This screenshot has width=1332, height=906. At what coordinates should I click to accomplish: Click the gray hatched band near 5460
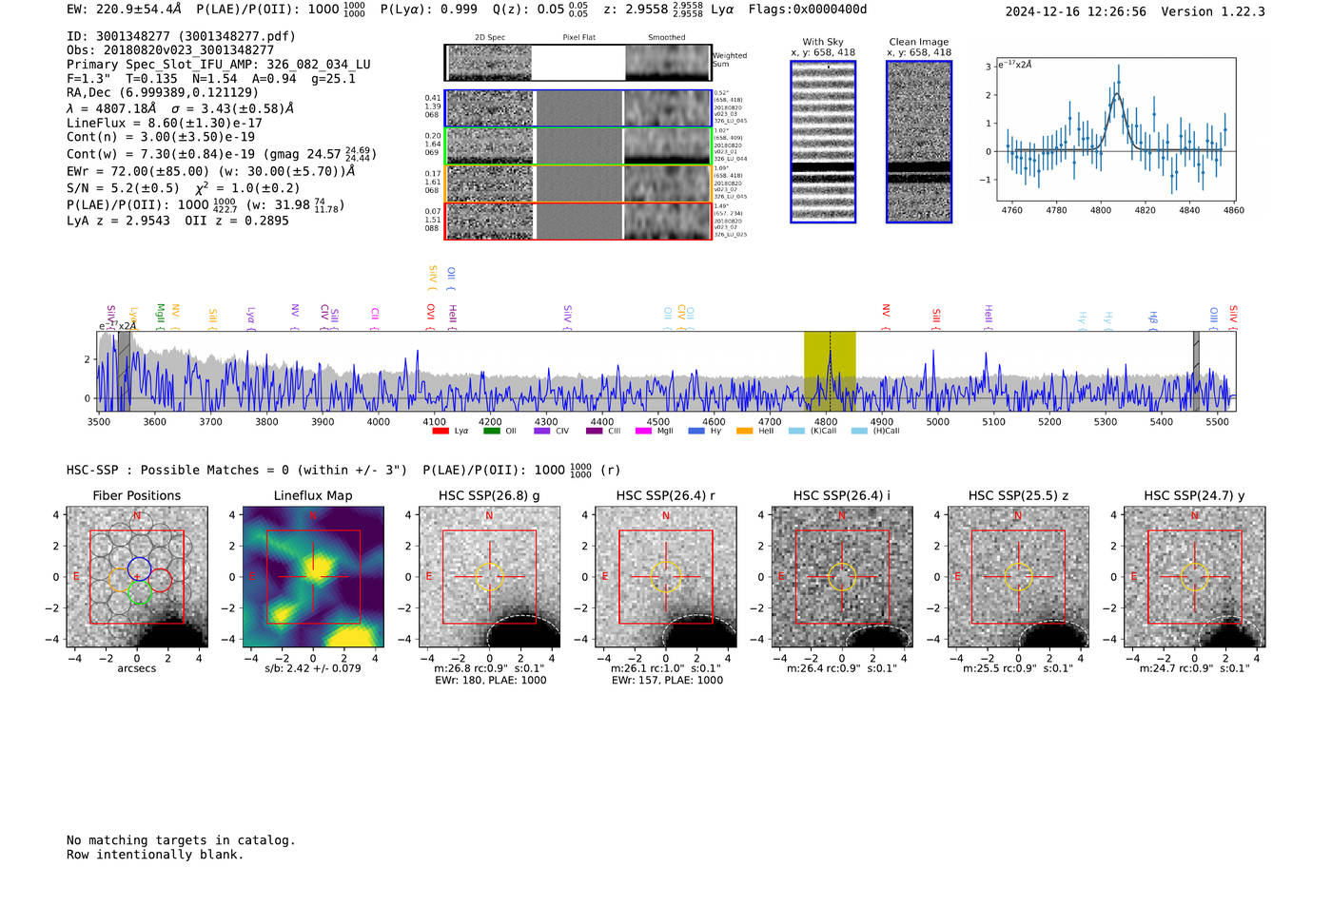(x=1197, y=371)
